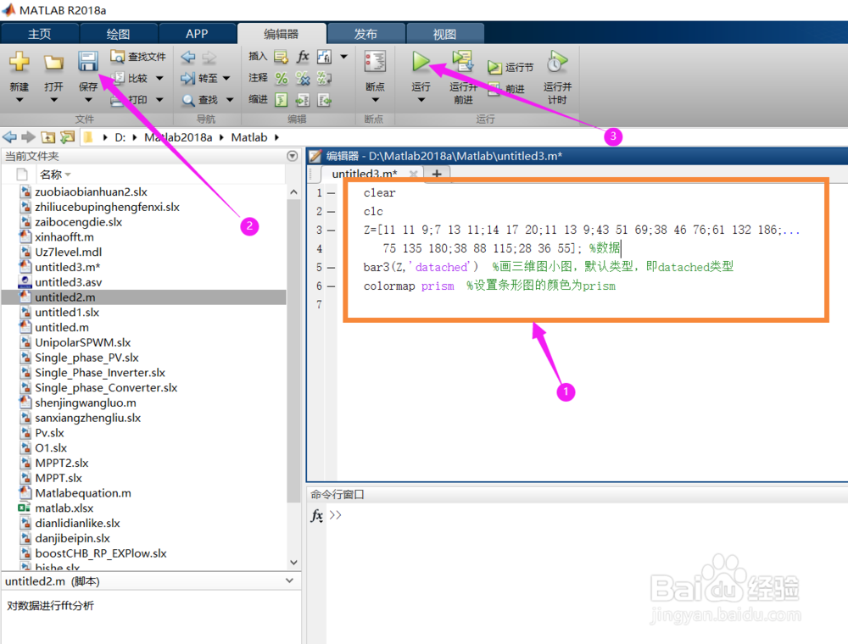
Task: Click the Open (打开) folder icon
Action: (53, 63)
